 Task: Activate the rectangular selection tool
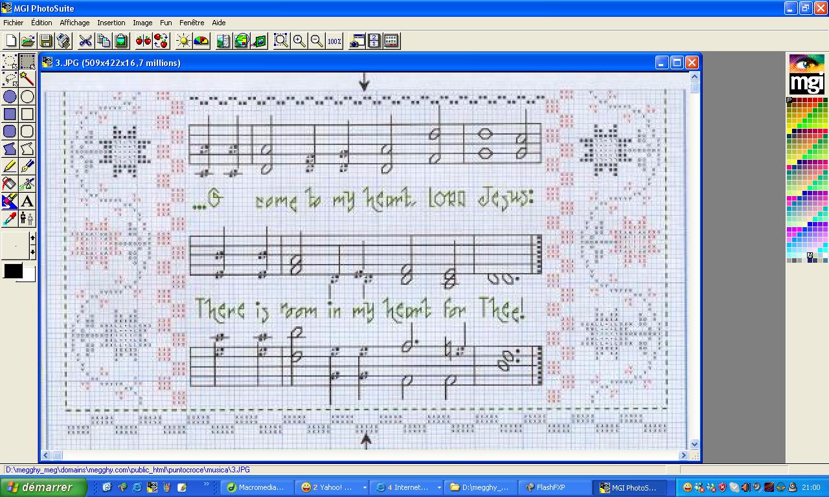[27, 61]
